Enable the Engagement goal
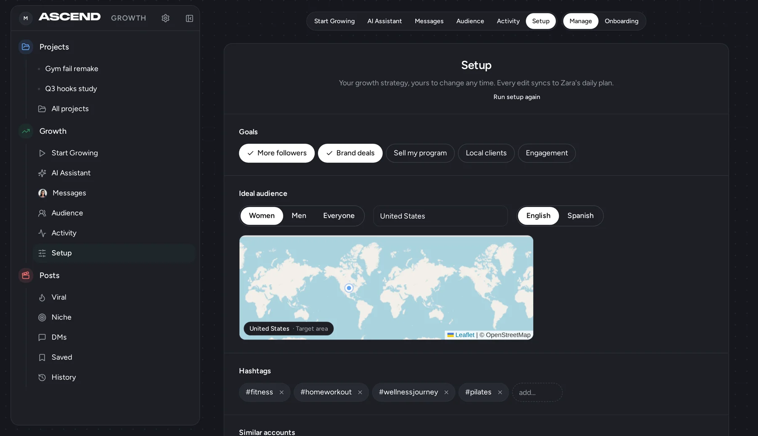Image resolution: width=758 pixels, height=436 pixels. (547, 153)
